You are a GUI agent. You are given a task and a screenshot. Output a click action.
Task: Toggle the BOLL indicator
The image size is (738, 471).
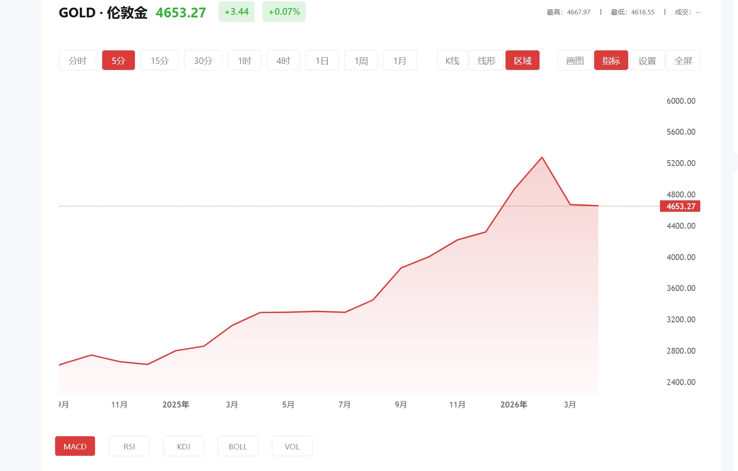[x=238, y=446]
